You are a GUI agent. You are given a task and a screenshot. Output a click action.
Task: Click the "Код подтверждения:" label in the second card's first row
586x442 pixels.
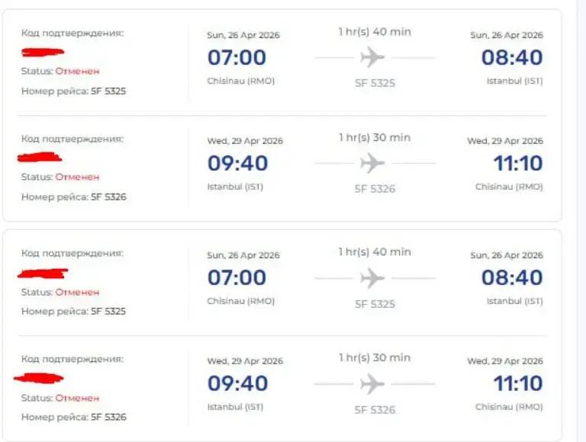(x=72, y=253)
